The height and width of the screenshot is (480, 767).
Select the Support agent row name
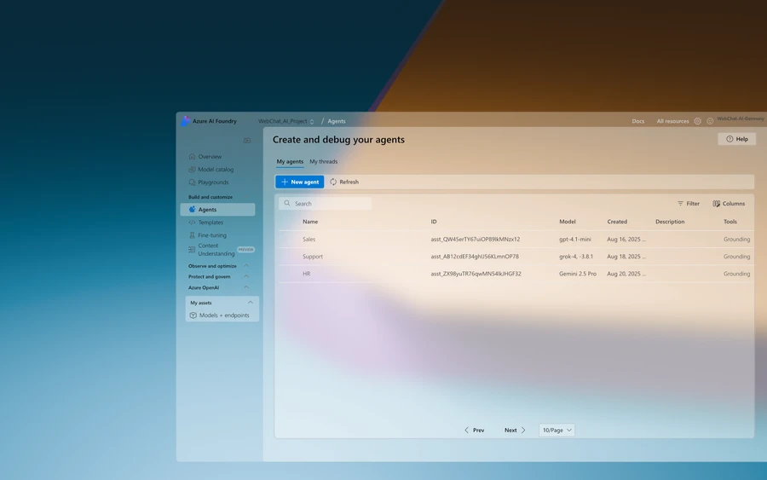coord(313,257)
